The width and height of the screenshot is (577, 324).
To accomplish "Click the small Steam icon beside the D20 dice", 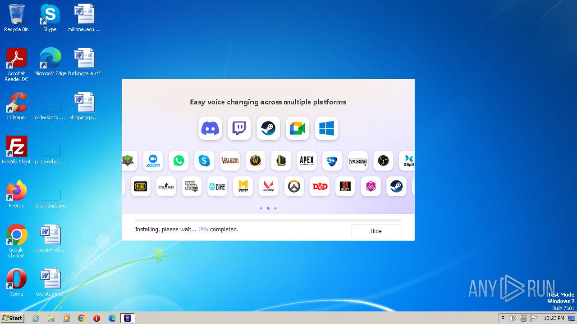I will [x=396, y=186].
